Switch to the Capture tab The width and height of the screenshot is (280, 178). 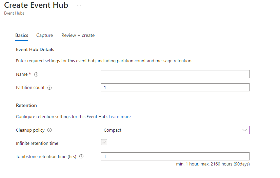[x=45, y=36]
